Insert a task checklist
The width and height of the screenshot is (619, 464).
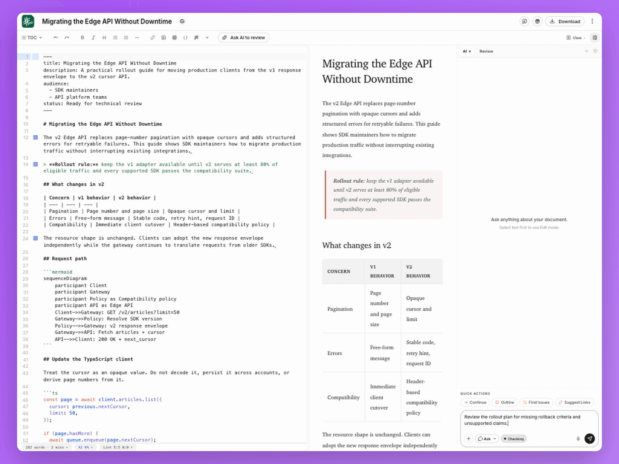[126, 38]
